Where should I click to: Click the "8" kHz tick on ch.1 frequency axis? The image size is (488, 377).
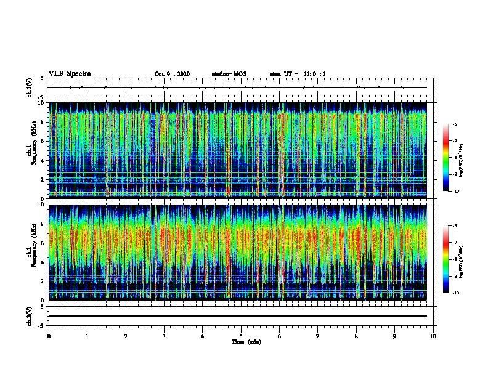click(x=43, y=122)
